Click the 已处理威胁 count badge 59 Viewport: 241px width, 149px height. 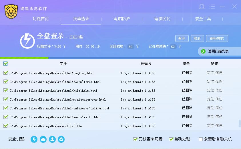173,46
